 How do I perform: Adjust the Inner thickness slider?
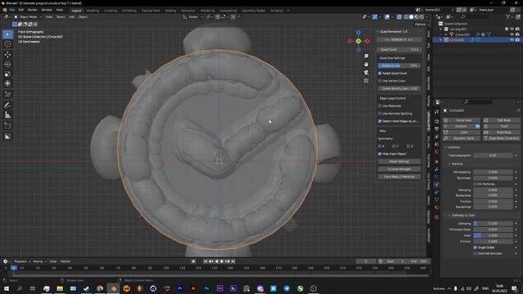493,235
